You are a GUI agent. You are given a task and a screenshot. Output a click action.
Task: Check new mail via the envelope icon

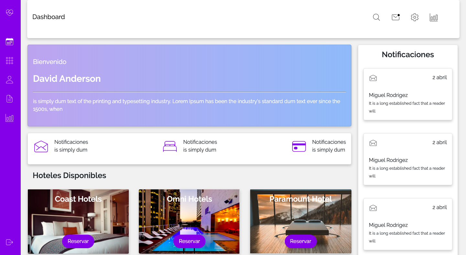(x=395, y=17)
